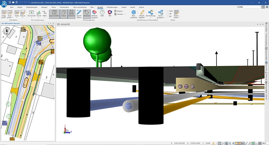Screen dimensions: 269x145
Task: Close the plan view document tab
Action: [x=53, y=24]
